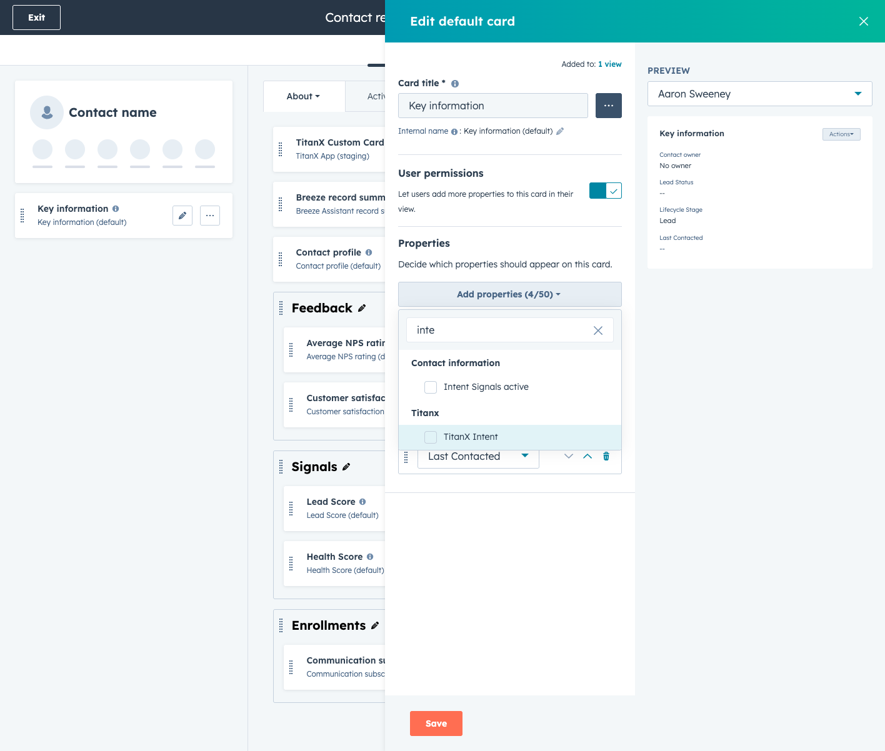This screenshot has height=751, width=885.
Task: Click the Health Score (default) text
Action: (x=345, y=570)
